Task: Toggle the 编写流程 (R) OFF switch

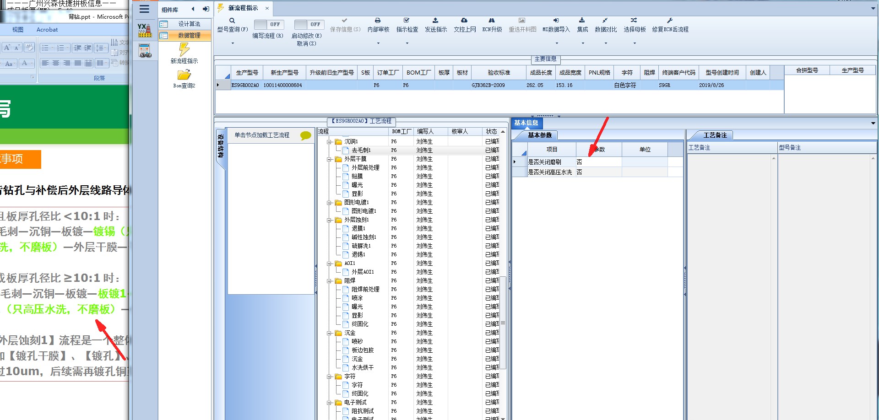Action: pyautogui.click(x=269, y=24)
